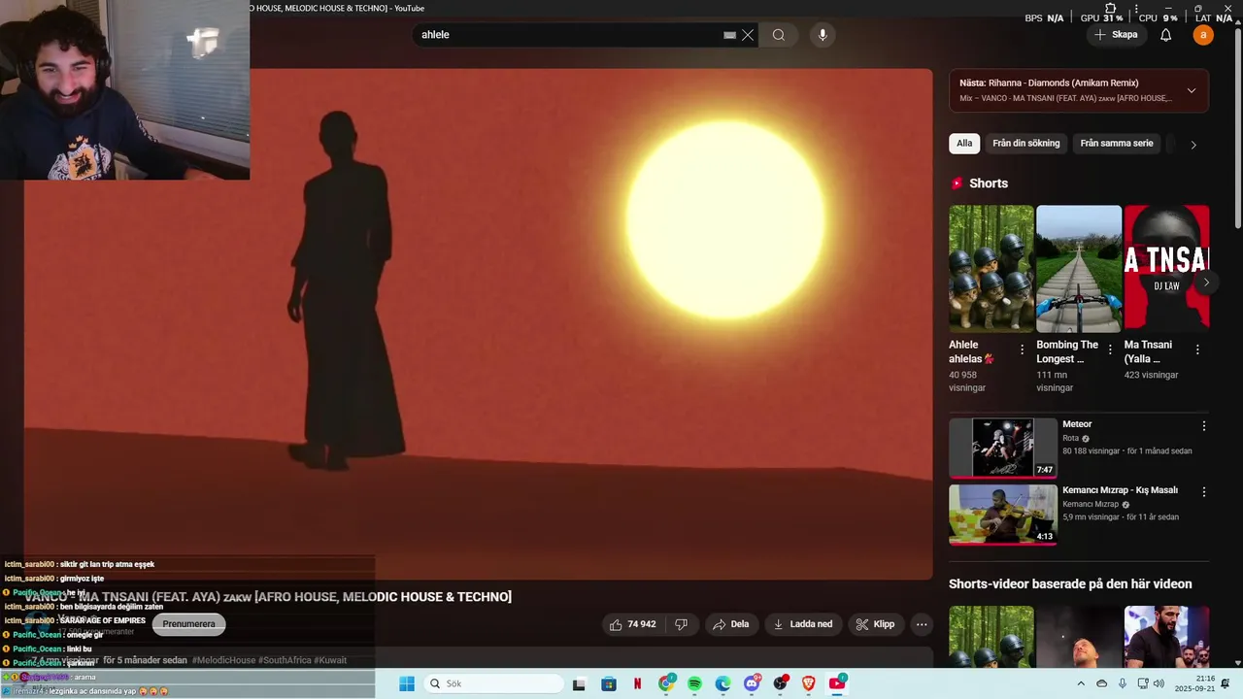
Task: Expand the Nästa playlist panel chevron
Action: pyautogui.click(x=1192, y=90)
